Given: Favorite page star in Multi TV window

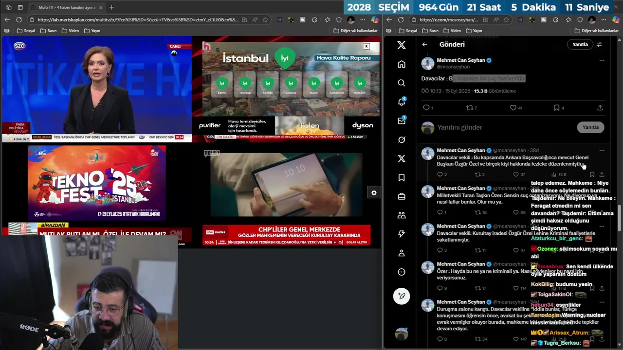Looking at the screenshot, I should 265,20.
